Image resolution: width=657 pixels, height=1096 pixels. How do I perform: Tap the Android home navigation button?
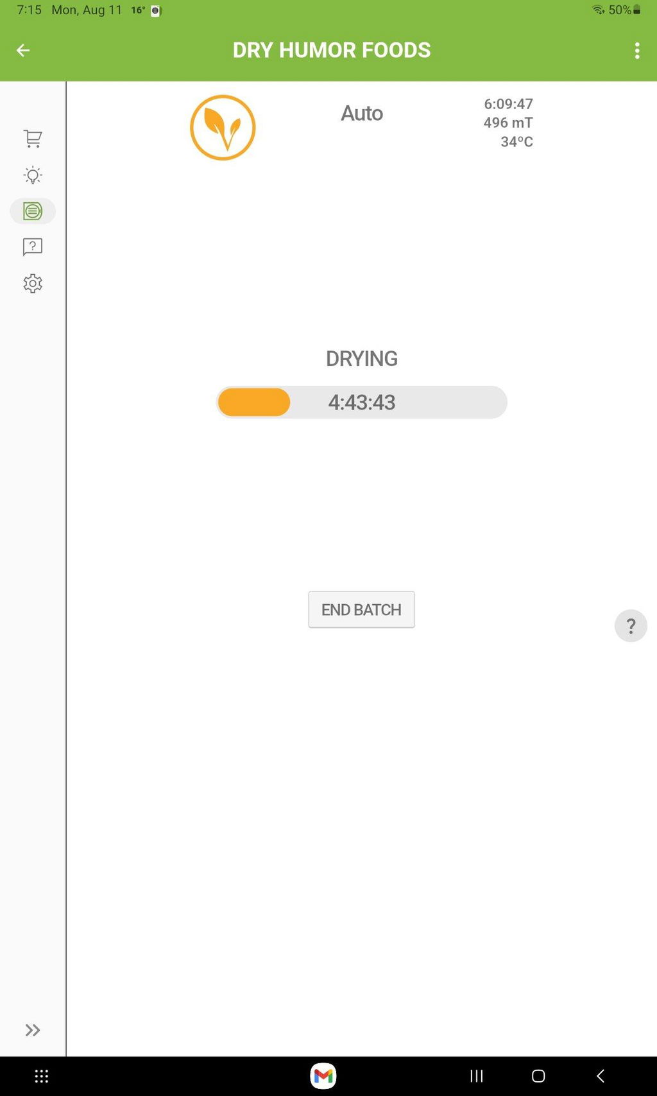point(538,1076)
